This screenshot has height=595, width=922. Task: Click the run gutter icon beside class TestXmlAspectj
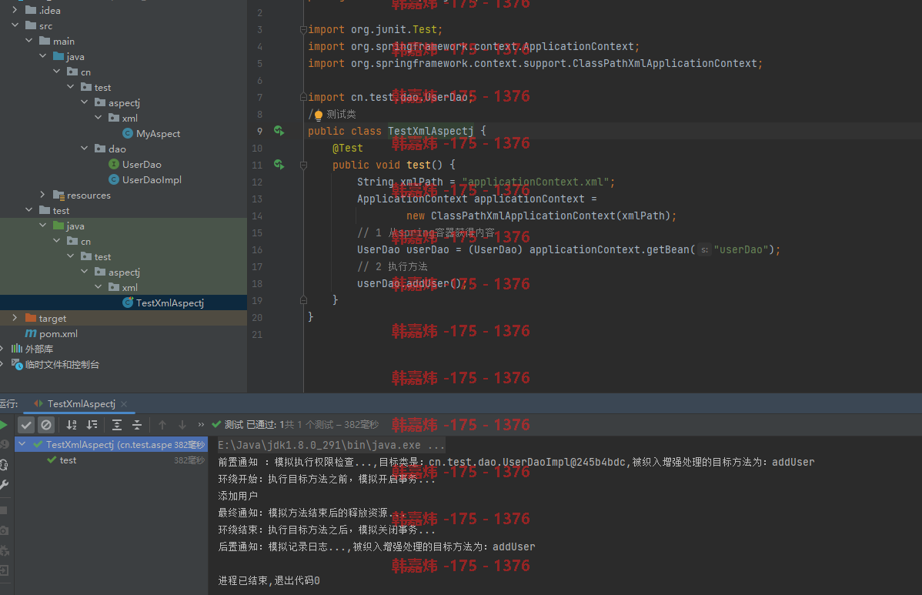coord(279,131)
